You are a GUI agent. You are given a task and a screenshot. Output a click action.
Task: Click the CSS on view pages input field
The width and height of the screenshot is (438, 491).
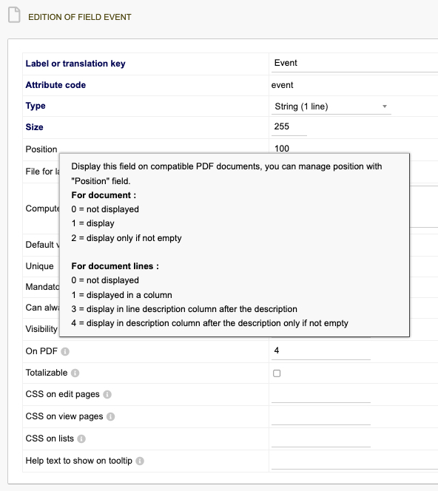pos(321,416)
